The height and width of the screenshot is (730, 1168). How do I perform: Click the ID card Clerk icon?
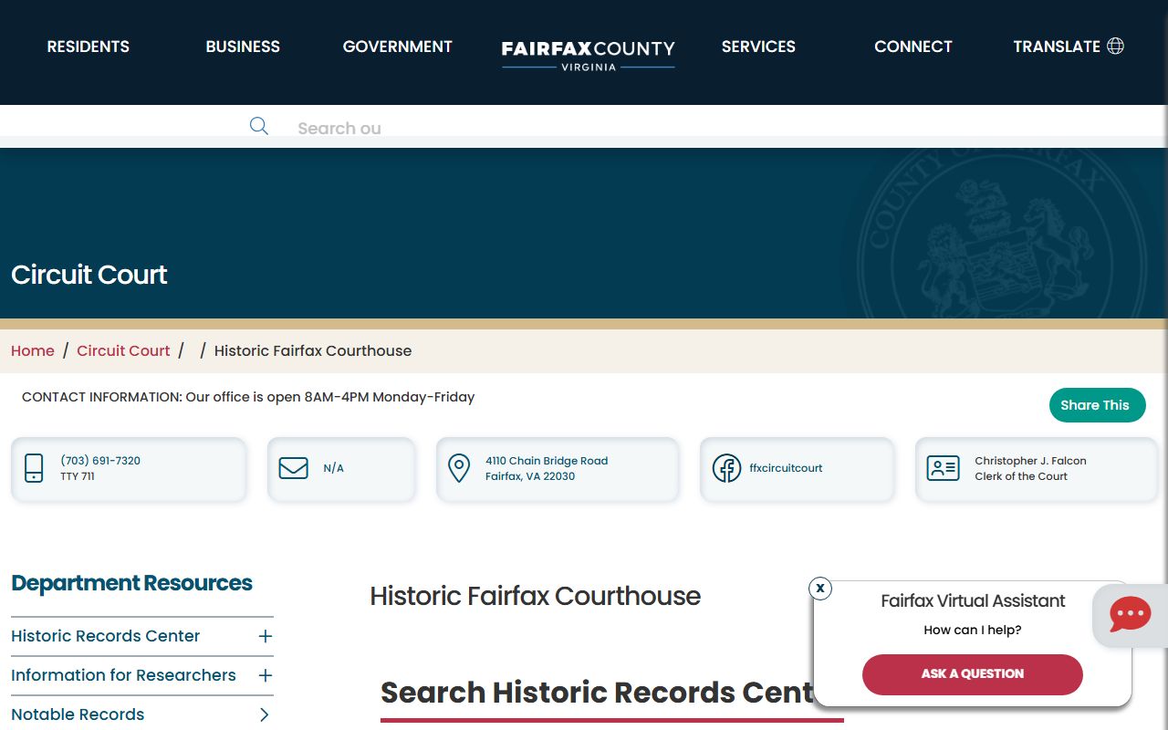943,468
